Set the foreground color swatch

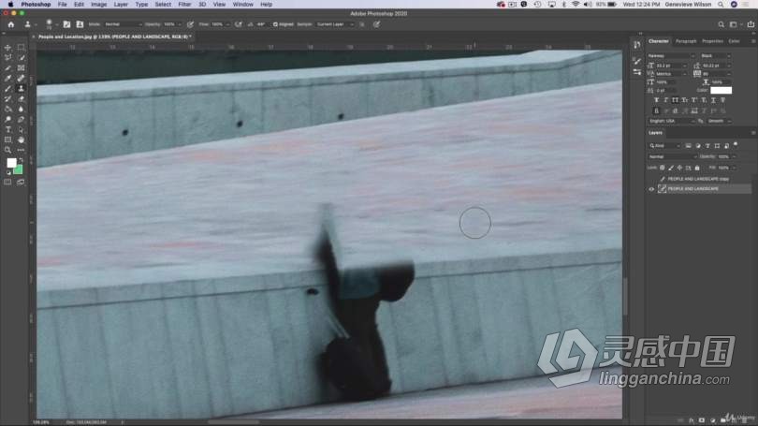(11, 163)
